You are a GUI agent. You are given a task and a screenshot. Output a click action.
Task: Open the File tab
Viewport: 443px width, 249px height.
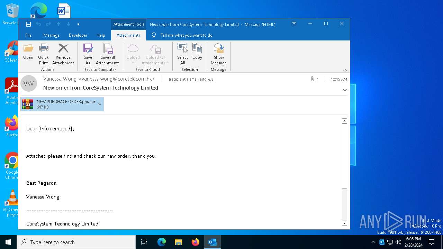pos(28,35)
